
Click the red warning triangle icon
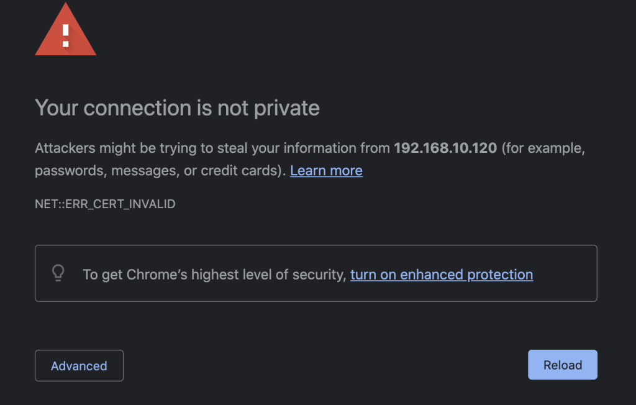tap(66, 29)
